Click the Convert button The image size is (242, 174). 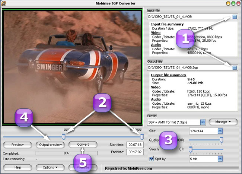coord(83,145)
